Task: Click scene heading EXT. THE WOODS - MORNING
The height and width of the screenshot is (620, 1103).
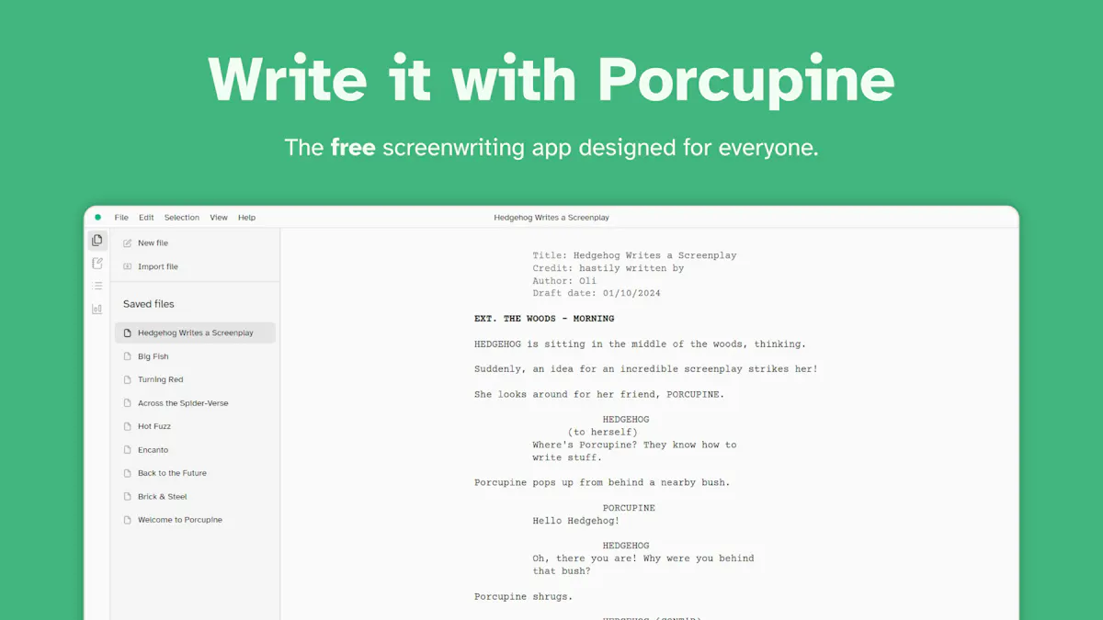Action: 544,319
